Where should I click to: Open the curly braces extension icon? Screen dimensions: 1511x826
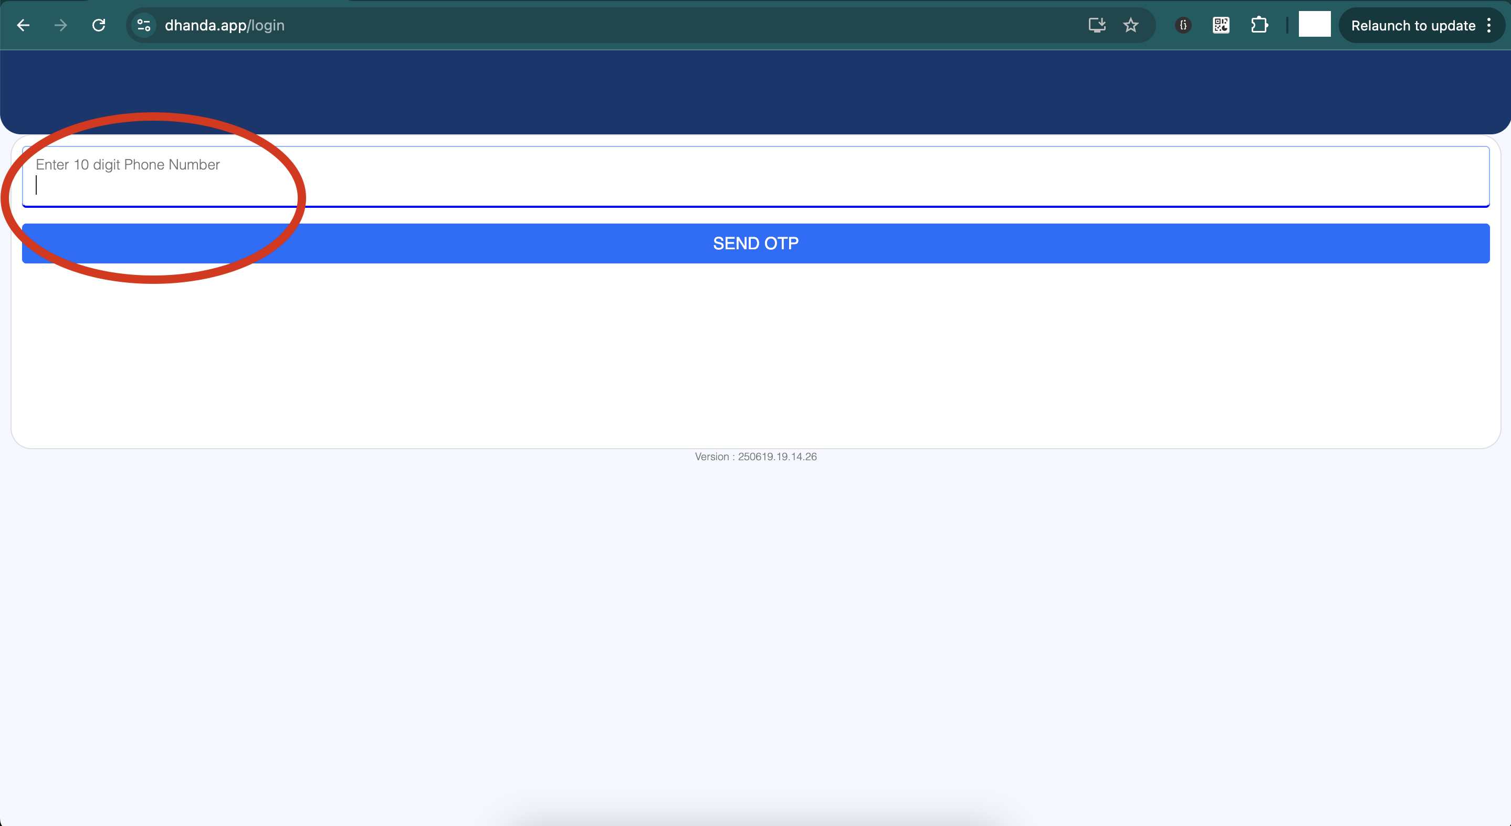1183,25
